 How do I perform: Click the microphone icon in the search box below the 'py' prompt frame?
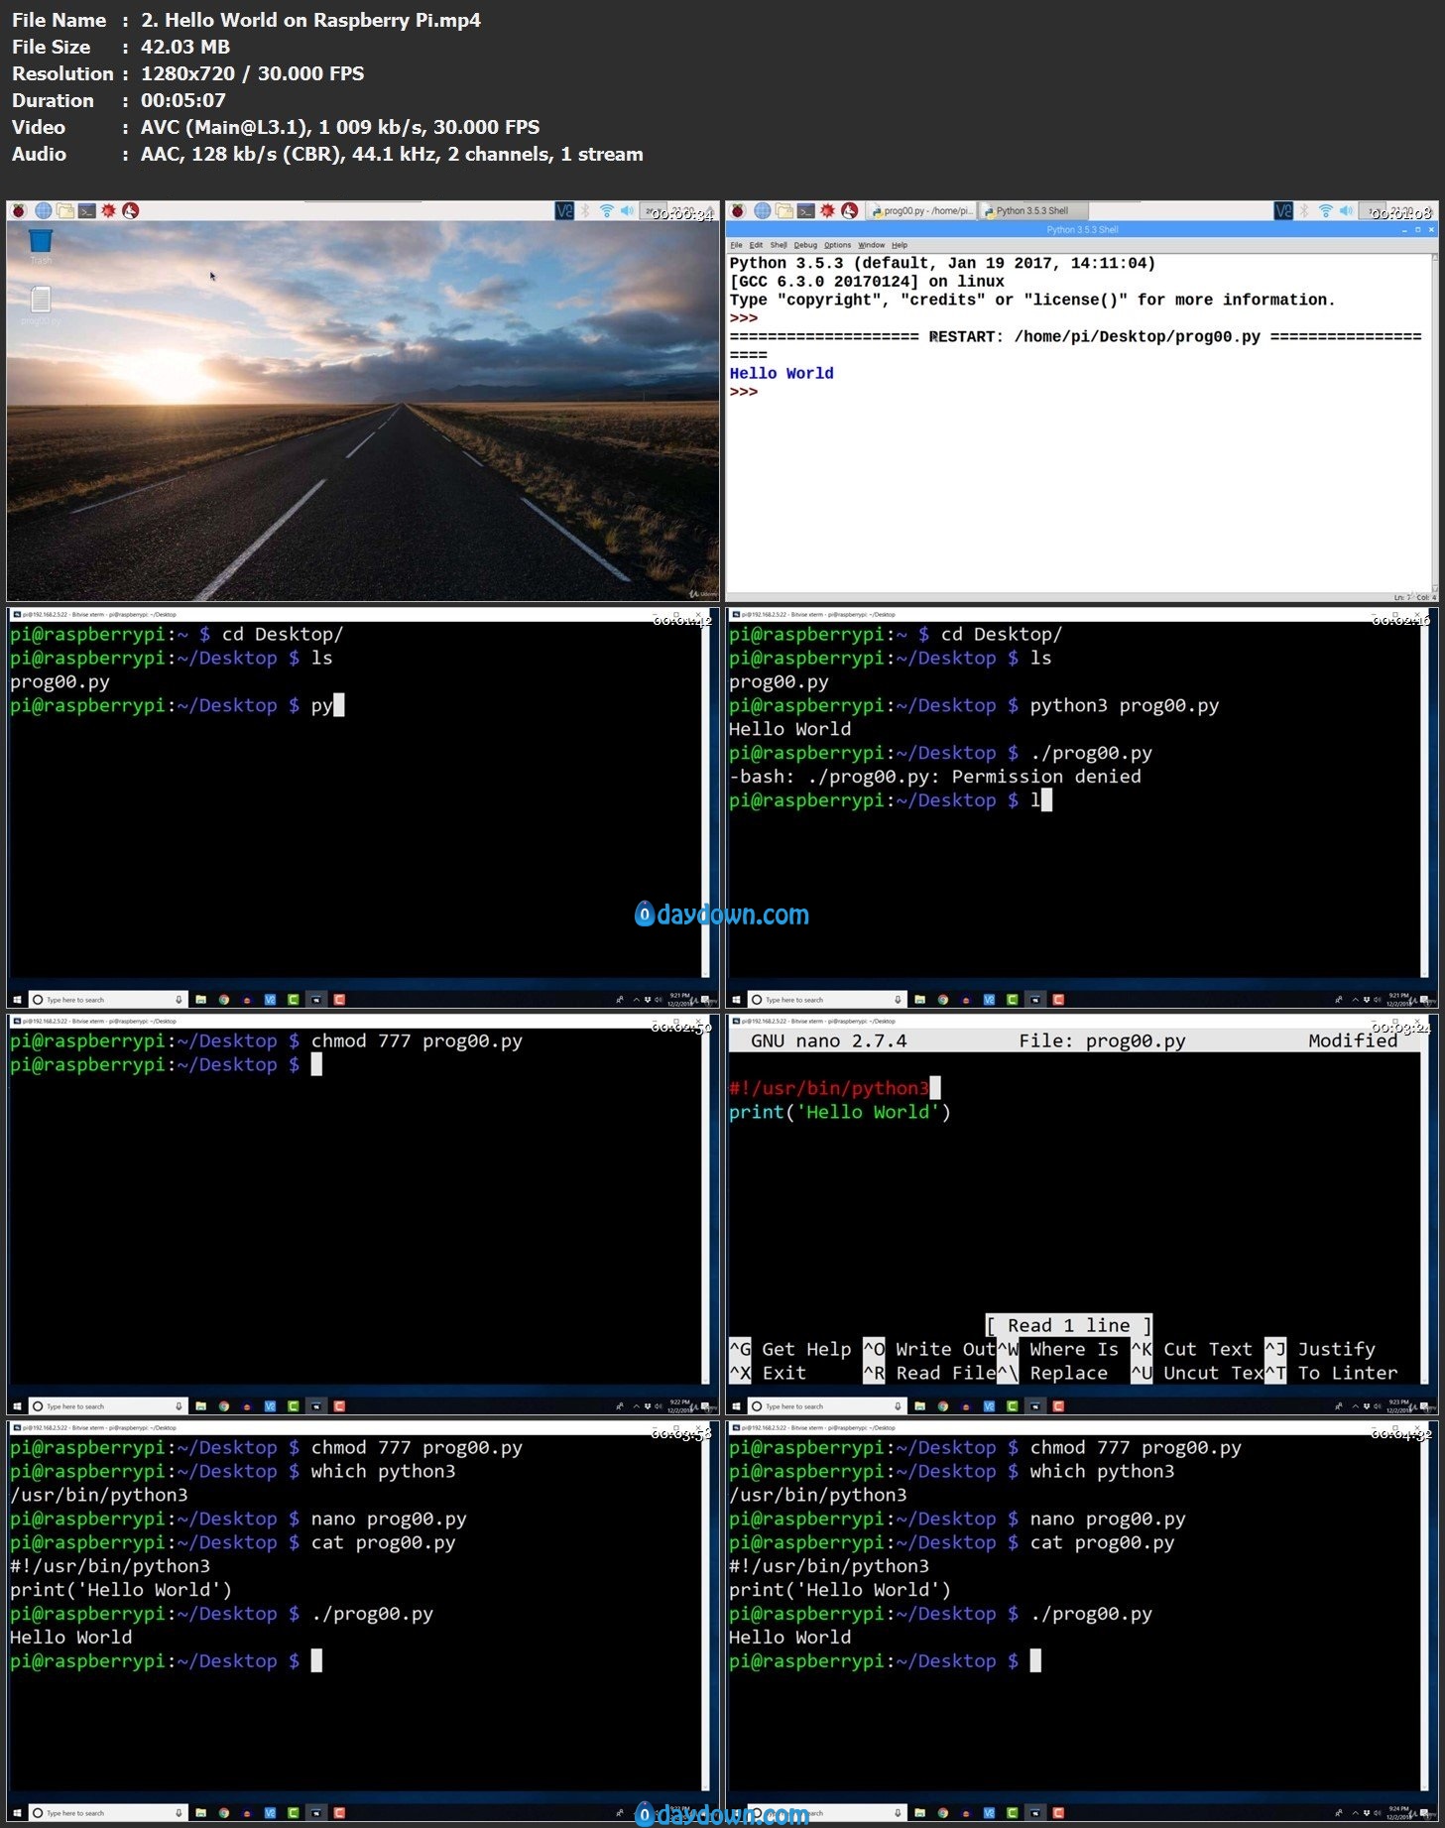coord(179,1000)
